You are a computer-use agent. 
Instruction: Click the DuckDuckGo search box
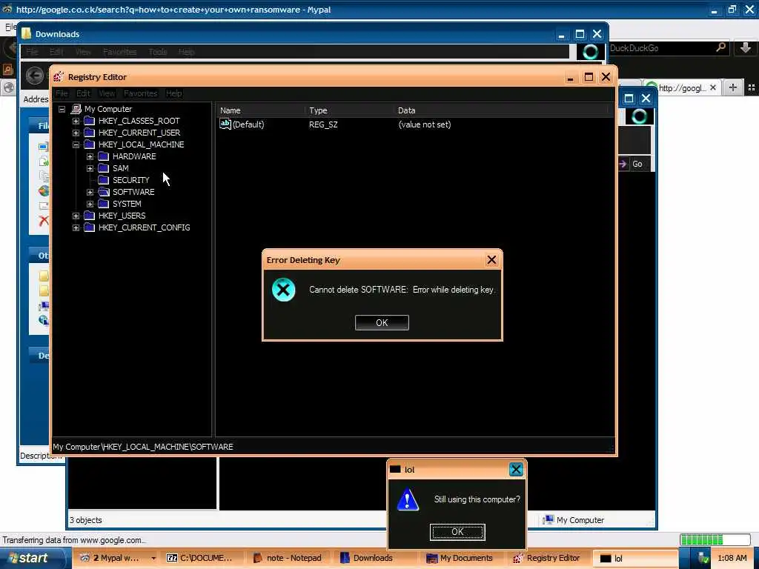coord(660,48)
